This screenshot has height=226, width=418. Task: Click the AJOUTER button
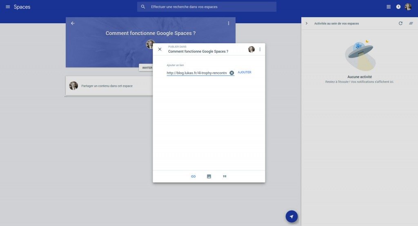pos(245,72)
